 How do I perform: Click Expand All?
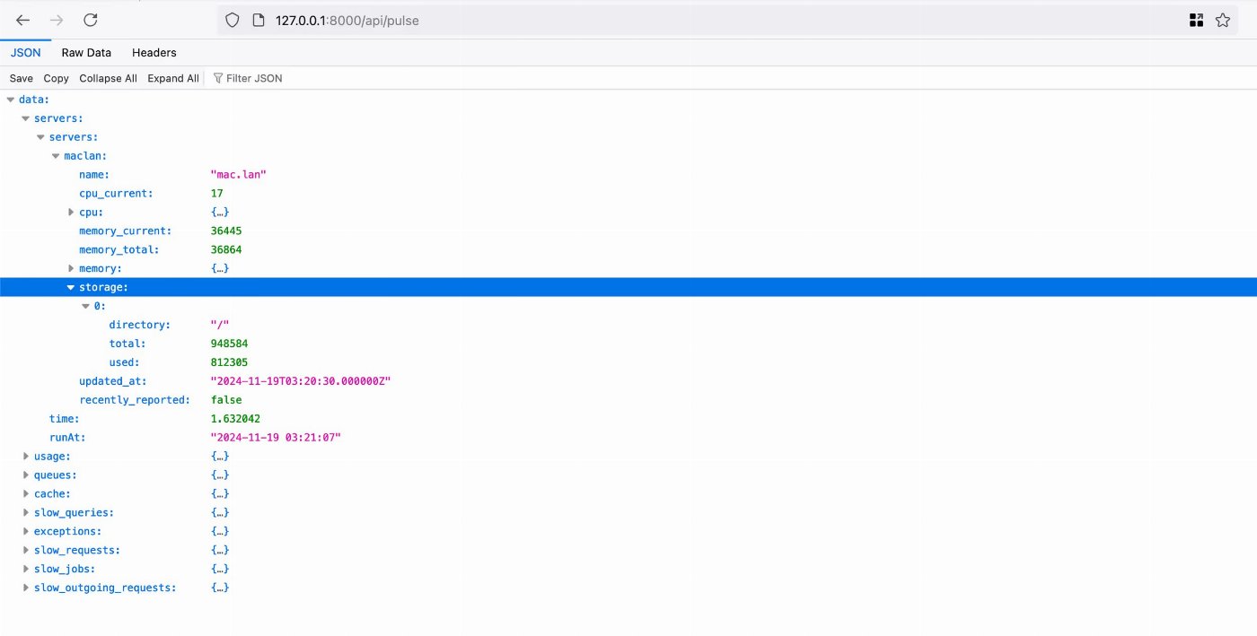pos(173,78)
